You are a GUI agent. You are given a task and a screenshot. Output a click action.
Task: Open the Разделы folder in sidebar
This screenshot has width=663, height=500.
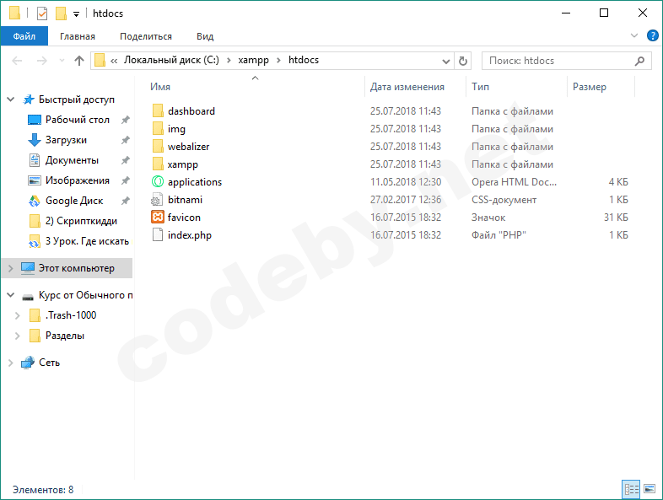point(65,336)
